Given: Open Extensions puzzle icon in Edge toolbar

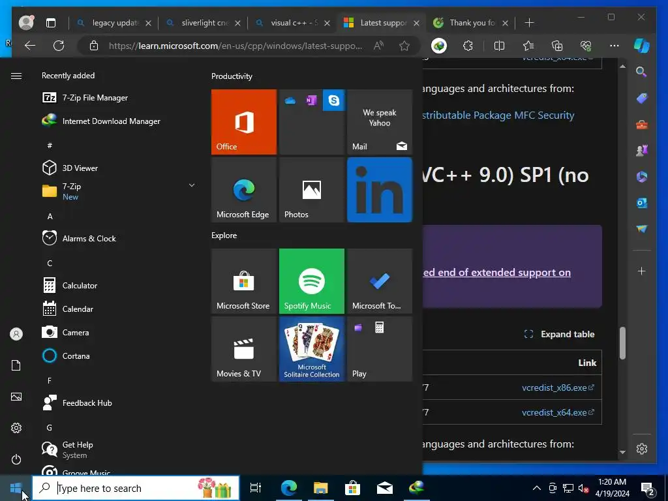Looking at the screenshot, I should (x=468, y=46).
